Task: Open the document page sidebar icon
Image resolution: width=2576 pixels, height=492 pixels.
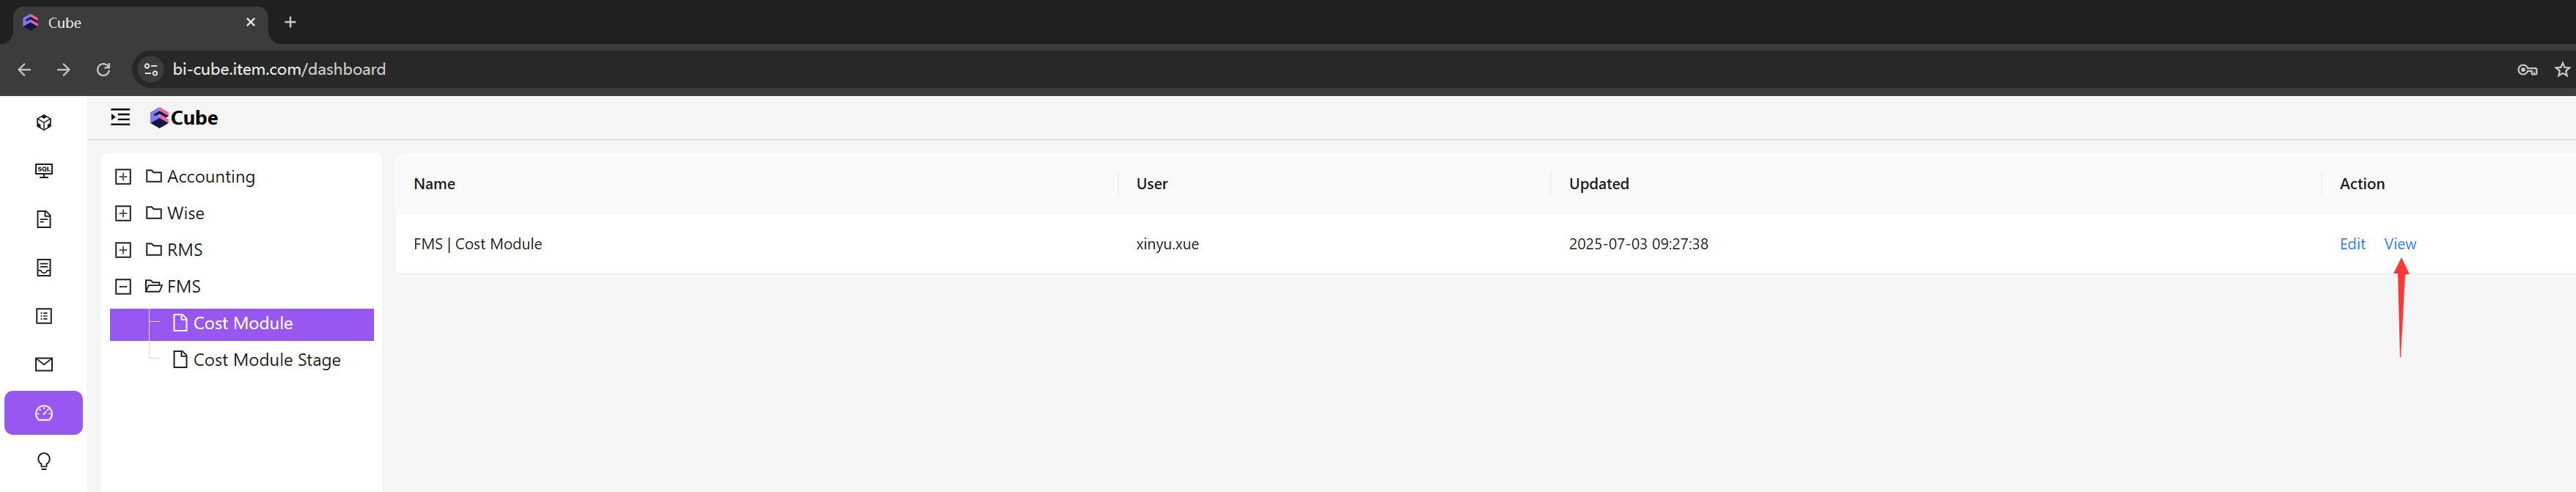Action: (44, 219)
